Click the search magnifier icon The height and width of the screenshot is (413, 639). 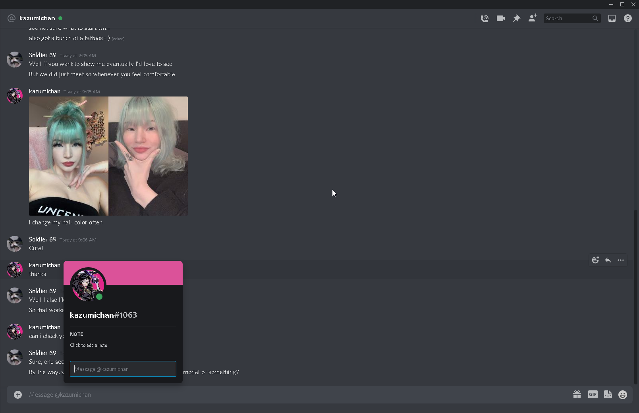coord(595,18)
